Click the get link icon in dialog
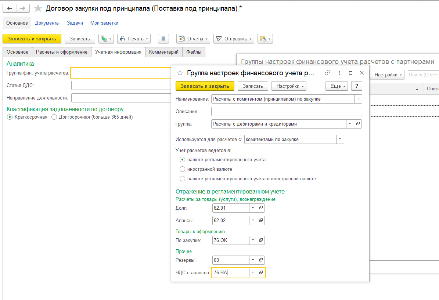The width and height of the screenshot is (439, 300). 327,73
